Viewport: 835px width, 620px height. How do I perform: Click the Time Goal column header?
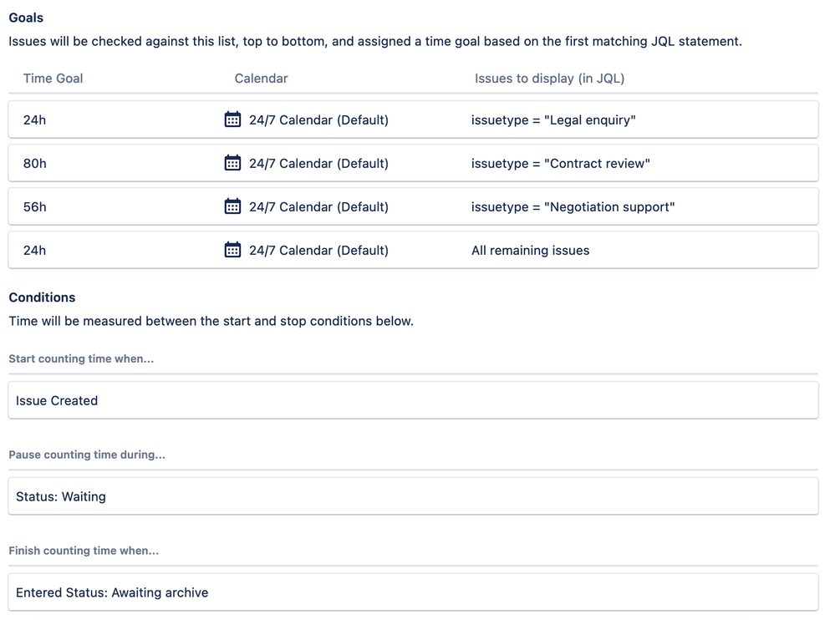tap(53, 79)
